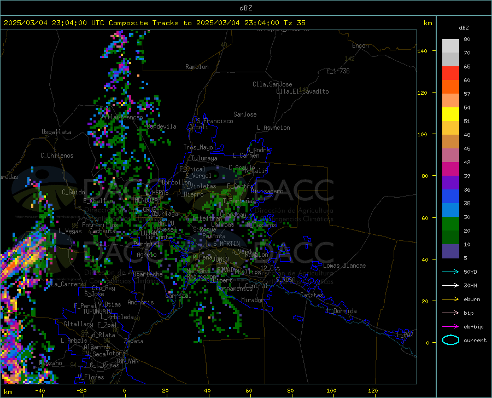
Task: Pick the slate purple swatch above 5
Action: 450,251
